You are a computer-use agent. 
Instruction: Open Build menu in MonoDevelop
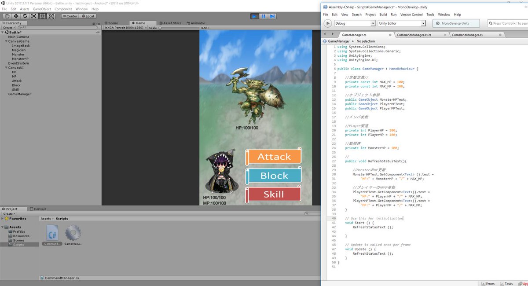coord(383,15)
